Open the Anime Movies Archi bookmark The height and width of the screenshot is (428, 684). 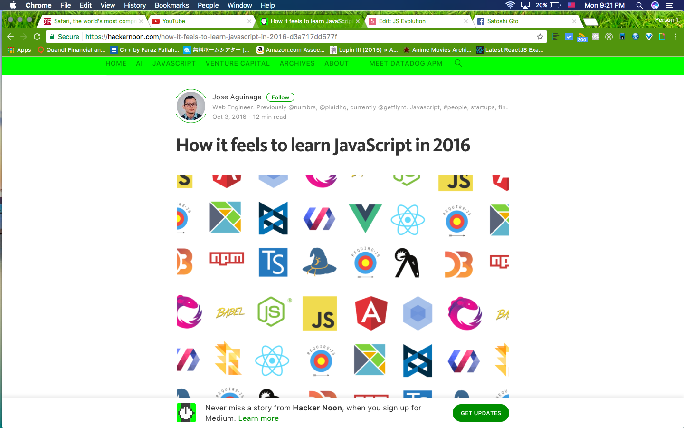[x=437, y=49]
